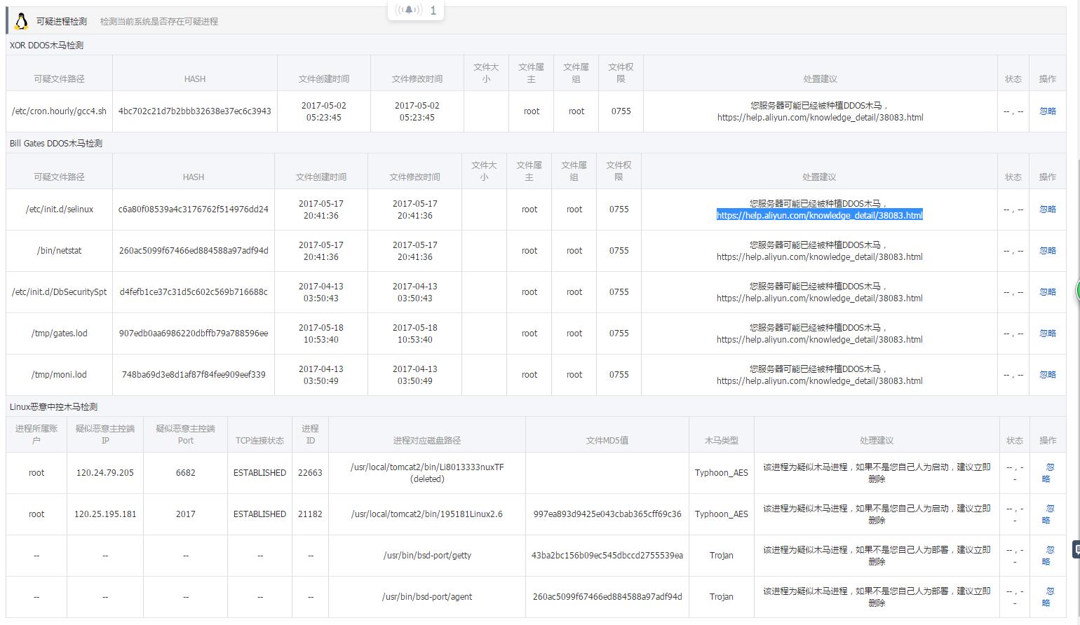1080x625 pixels.
Task: Click hash 748ba69d3e8d1af87f84fee909eef339
Action: click(193, 375)
